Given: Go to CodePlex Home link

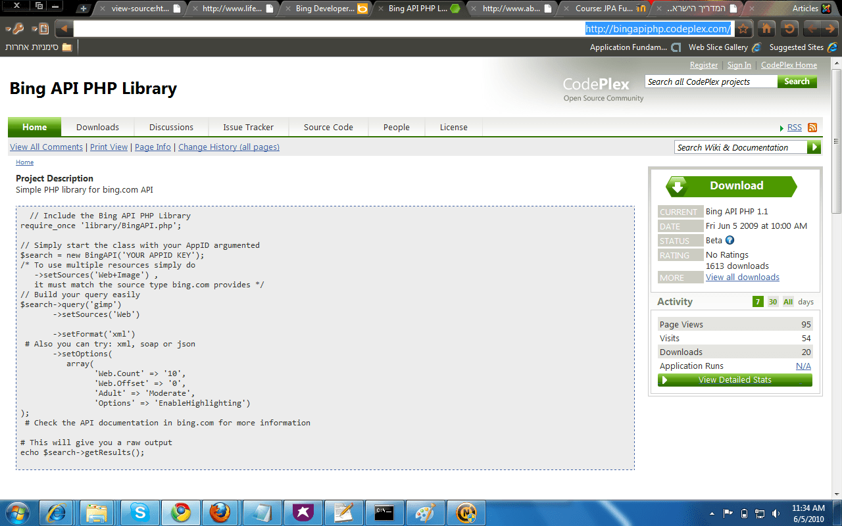Looking at the screenshot, I should point(789,65).
